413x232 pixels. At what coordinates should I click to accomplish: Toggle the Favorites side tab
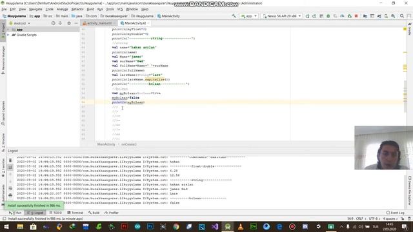click(x=3, y=168)
